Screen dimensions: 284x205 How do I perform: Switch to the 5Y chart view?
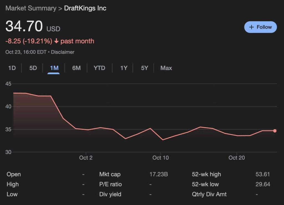144,68
